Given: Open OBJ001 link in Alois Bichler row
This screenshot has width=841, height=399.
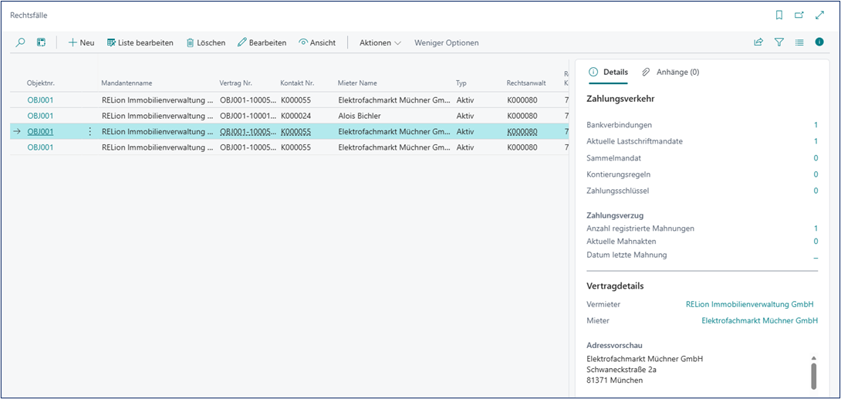Looking at the screenshot, I should click(x=40, y=116).
